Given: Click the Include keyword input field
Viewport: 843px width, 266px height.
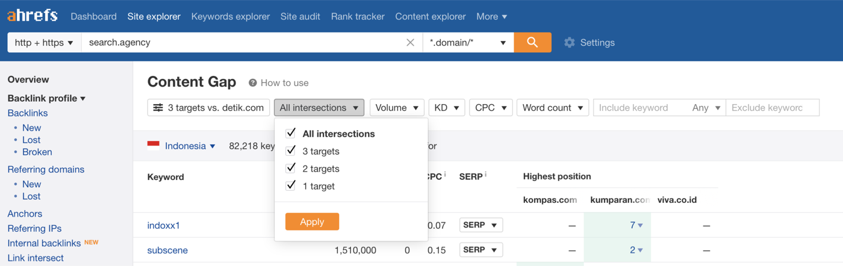Looking at the screenshot, I should pos(639,108).
